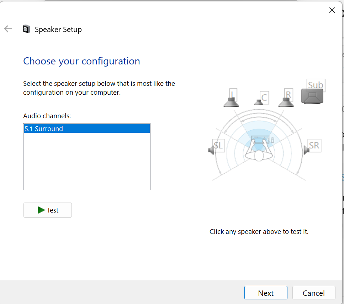
Task: Click the Speaker Setup title icon
Action: 27,29
